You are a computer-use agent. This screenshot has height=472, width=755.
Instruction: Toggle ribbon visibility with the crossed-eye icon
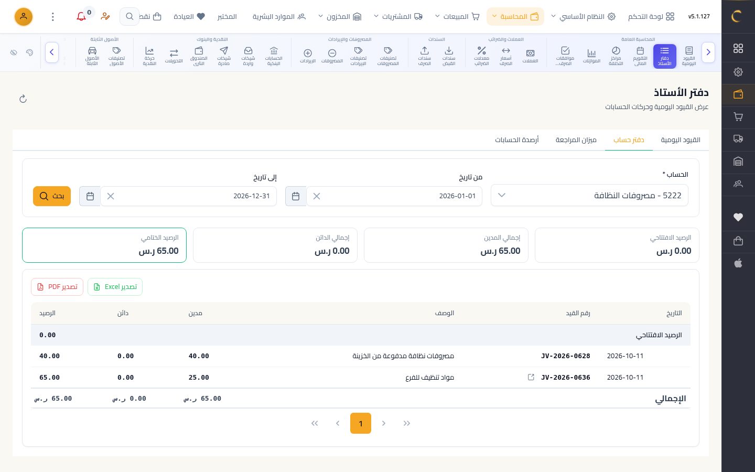[14, 52]
